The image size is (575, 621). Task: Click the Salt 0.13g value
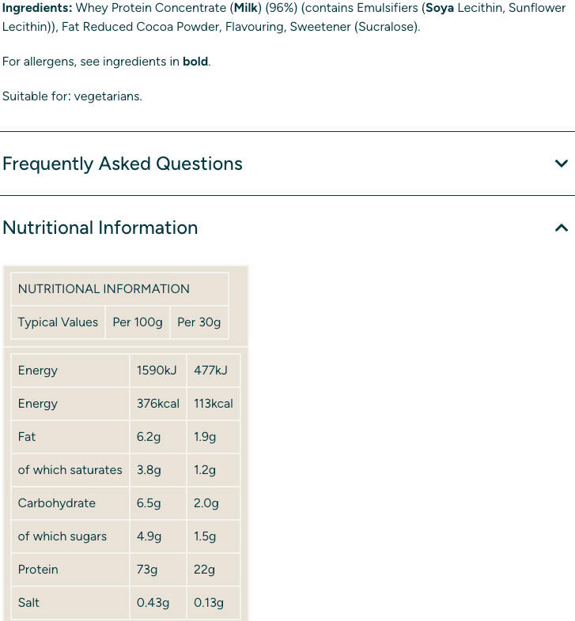coord(209,603)
